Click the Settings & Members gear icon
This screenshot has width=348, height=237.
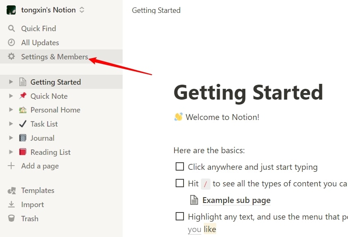point(11,56)
